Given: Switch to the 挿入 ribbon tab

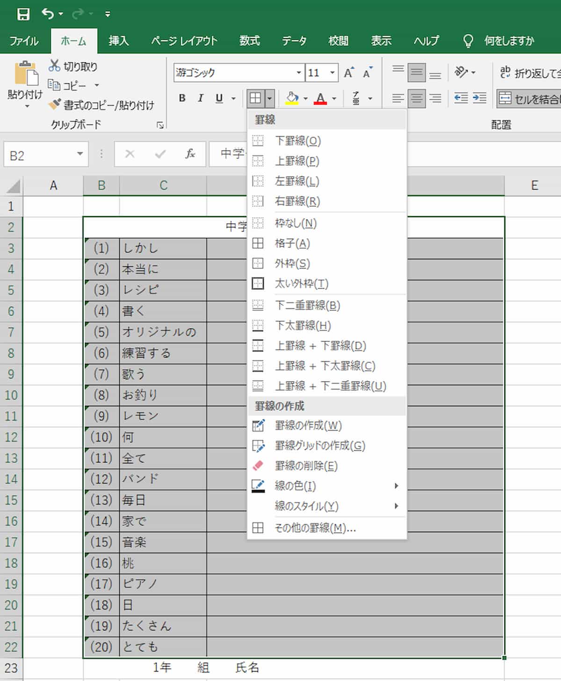Looking at the screenshot, I should point(120,41).
